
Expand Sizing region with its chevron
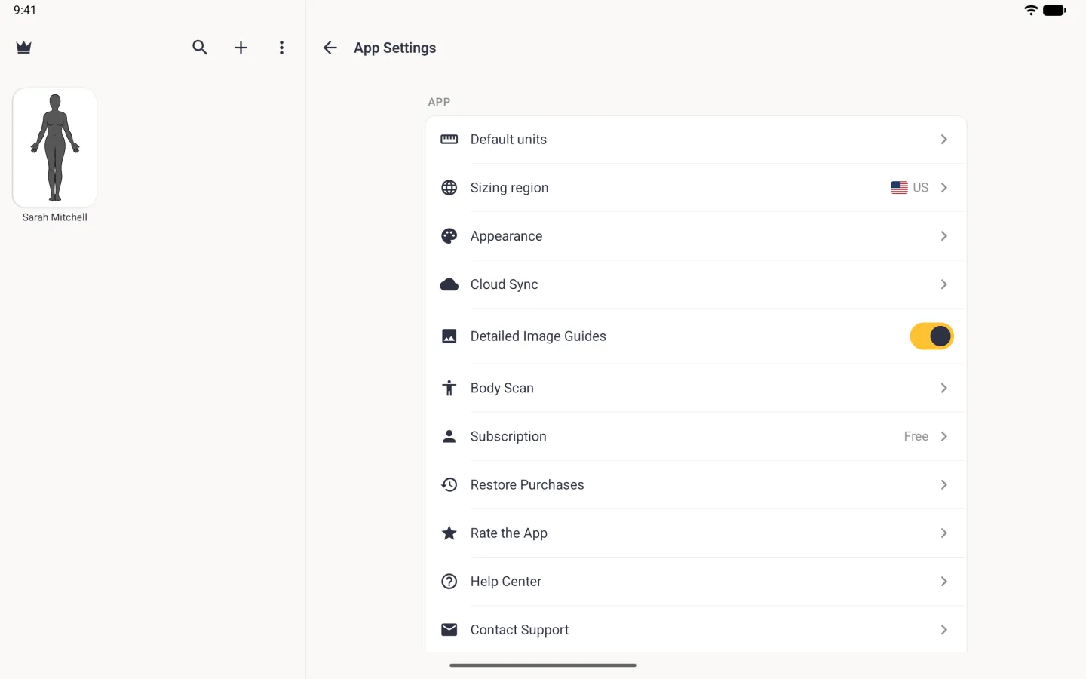943,187
